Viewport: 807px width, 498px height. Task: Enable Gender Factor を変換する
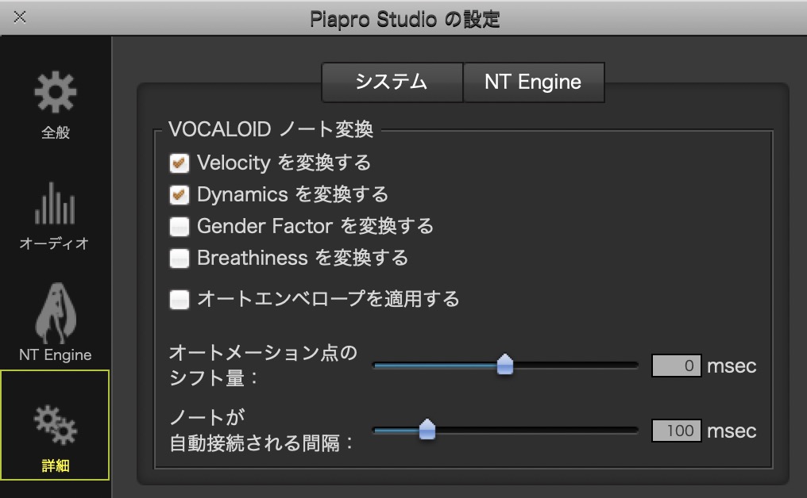click(x=180, y=226)
